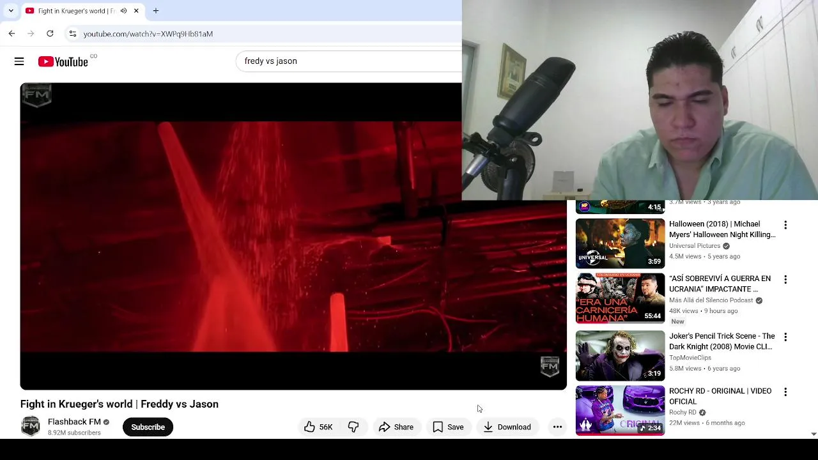Open the partially visible 4:15 video thumbnail

[x=620, y=207]
